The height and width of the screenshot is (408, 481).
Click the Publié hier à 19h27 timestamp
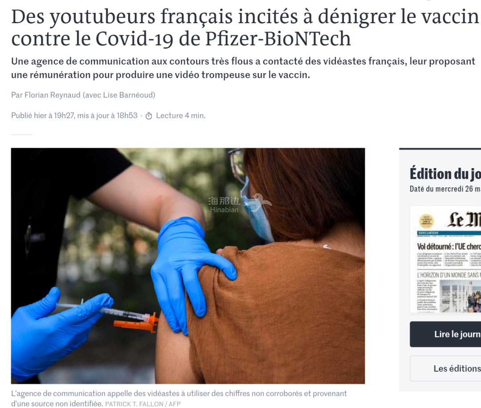coord(43,115)
